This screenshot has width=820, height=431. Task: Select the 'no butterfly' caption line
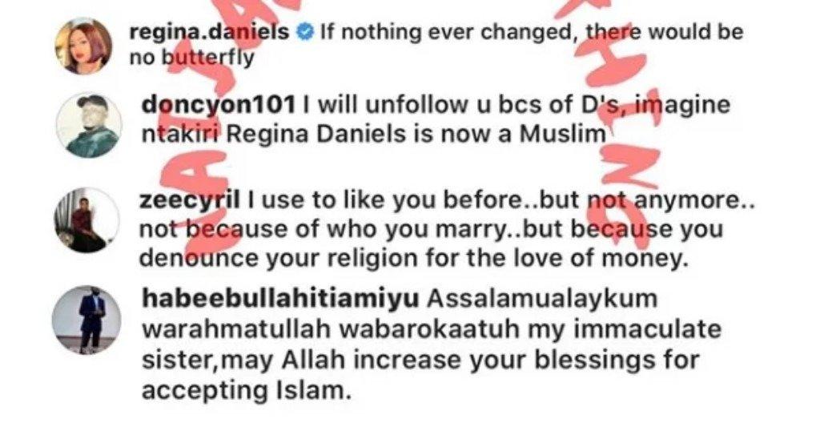(x=191, y=58)
